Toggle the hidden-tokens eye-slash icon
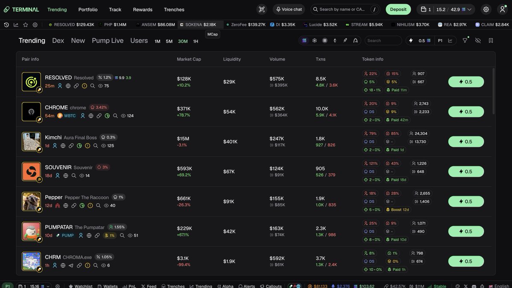The image size is (512, 288). click(478, 40)
